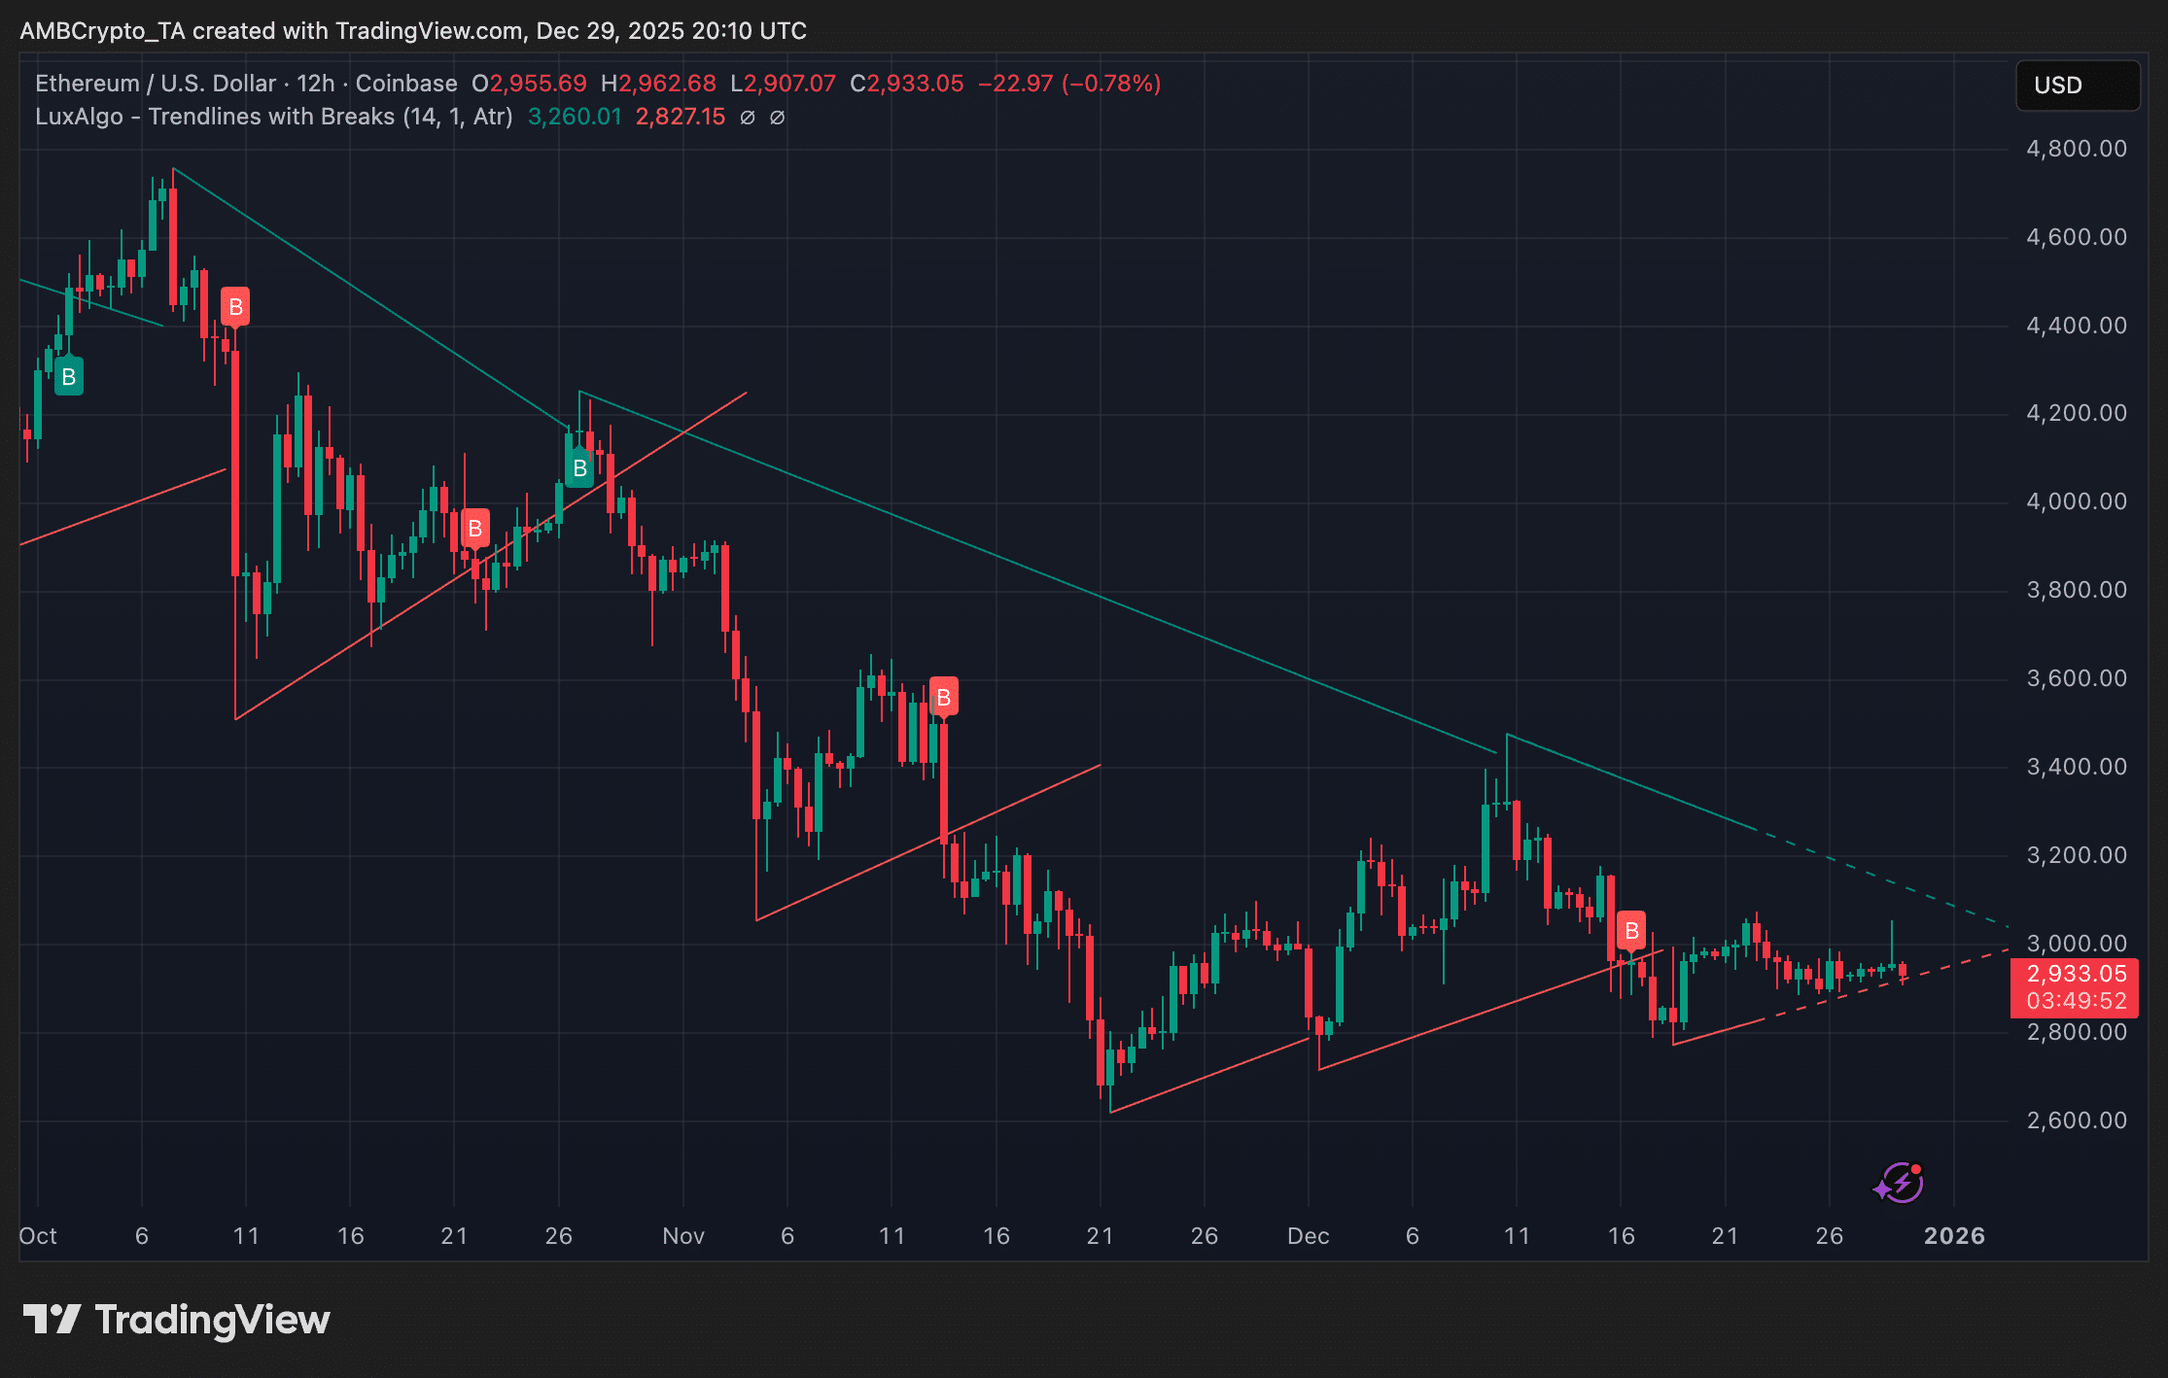Click the 2026 label on the time axis
Image resolution: width=2168 pixels, height=1378 pixels.
pos(1954,1236)
